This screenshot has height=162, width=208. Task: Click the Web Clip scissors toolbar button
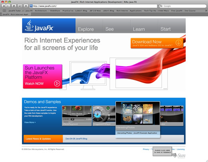click(x=20, y=6)
